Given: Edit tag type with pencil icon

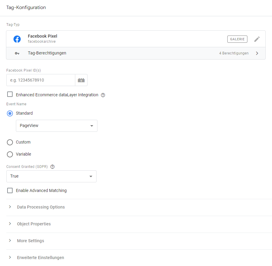Looking at the screenshot, I should [x=257, y=39].
